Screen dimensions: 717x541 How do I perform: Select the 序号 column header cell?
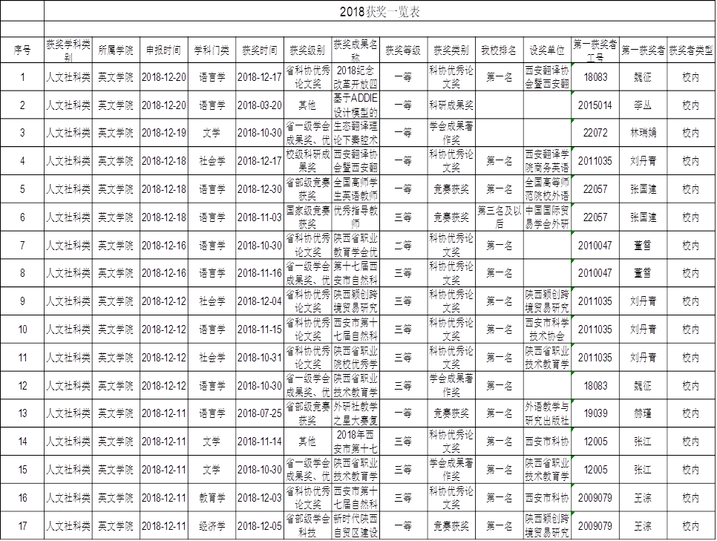click(22, 50)
